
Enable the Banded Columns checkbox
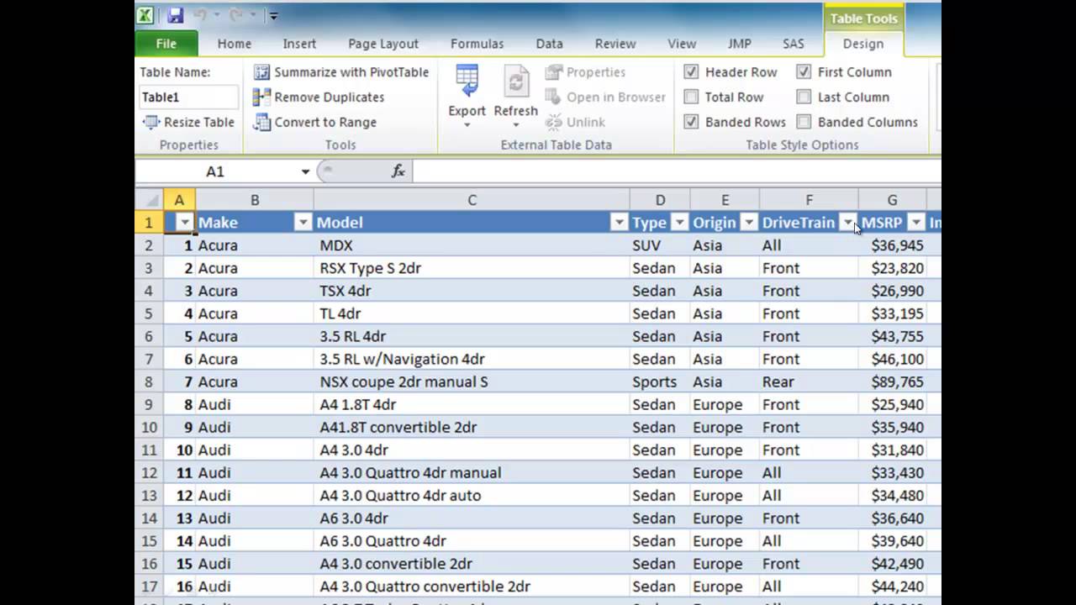click(804, 122)
